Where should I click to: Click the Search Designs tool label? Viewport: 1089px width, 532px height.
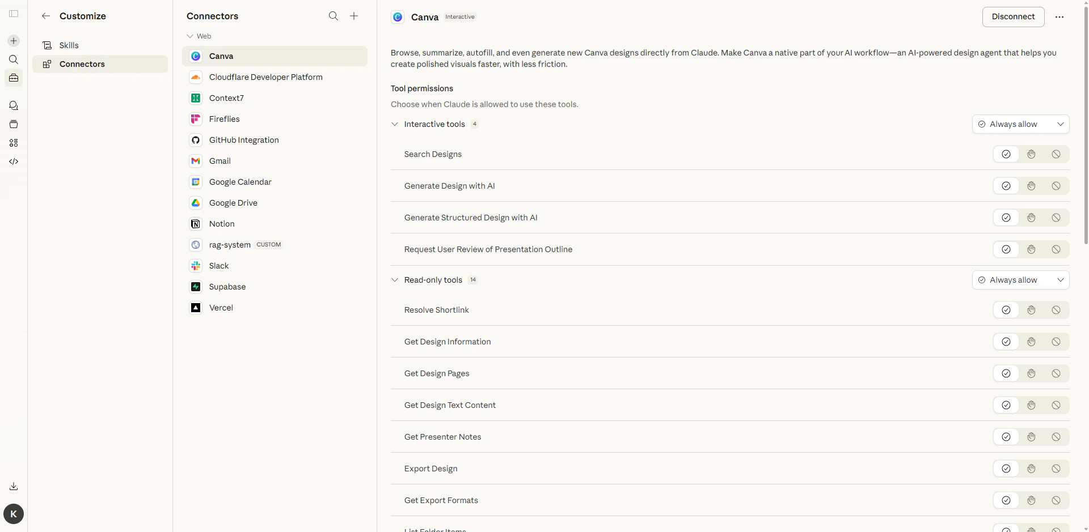pyautogui.click(x=433, y=154)
